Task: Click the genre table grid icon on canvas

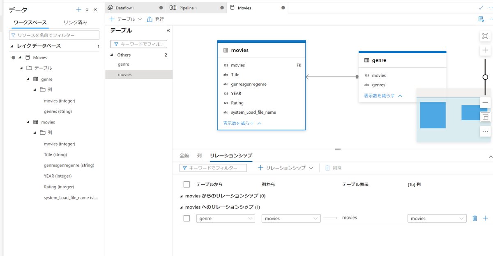Action: [366, 60]
